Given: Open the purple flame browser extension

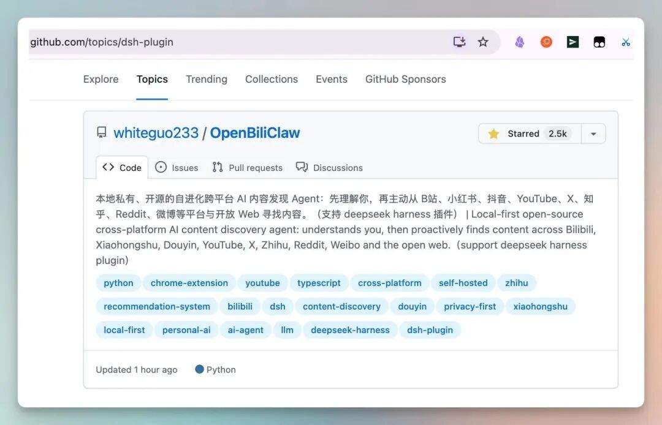Looking at the screenshot, I should click(x=520, y=42).
